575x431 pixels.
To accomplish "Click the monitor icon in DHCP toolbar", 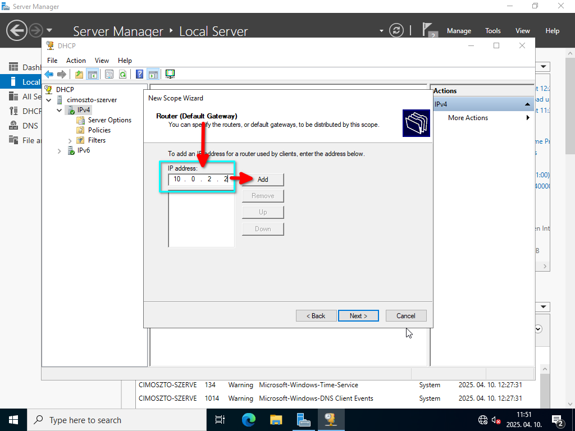I will tap(170, 74).
